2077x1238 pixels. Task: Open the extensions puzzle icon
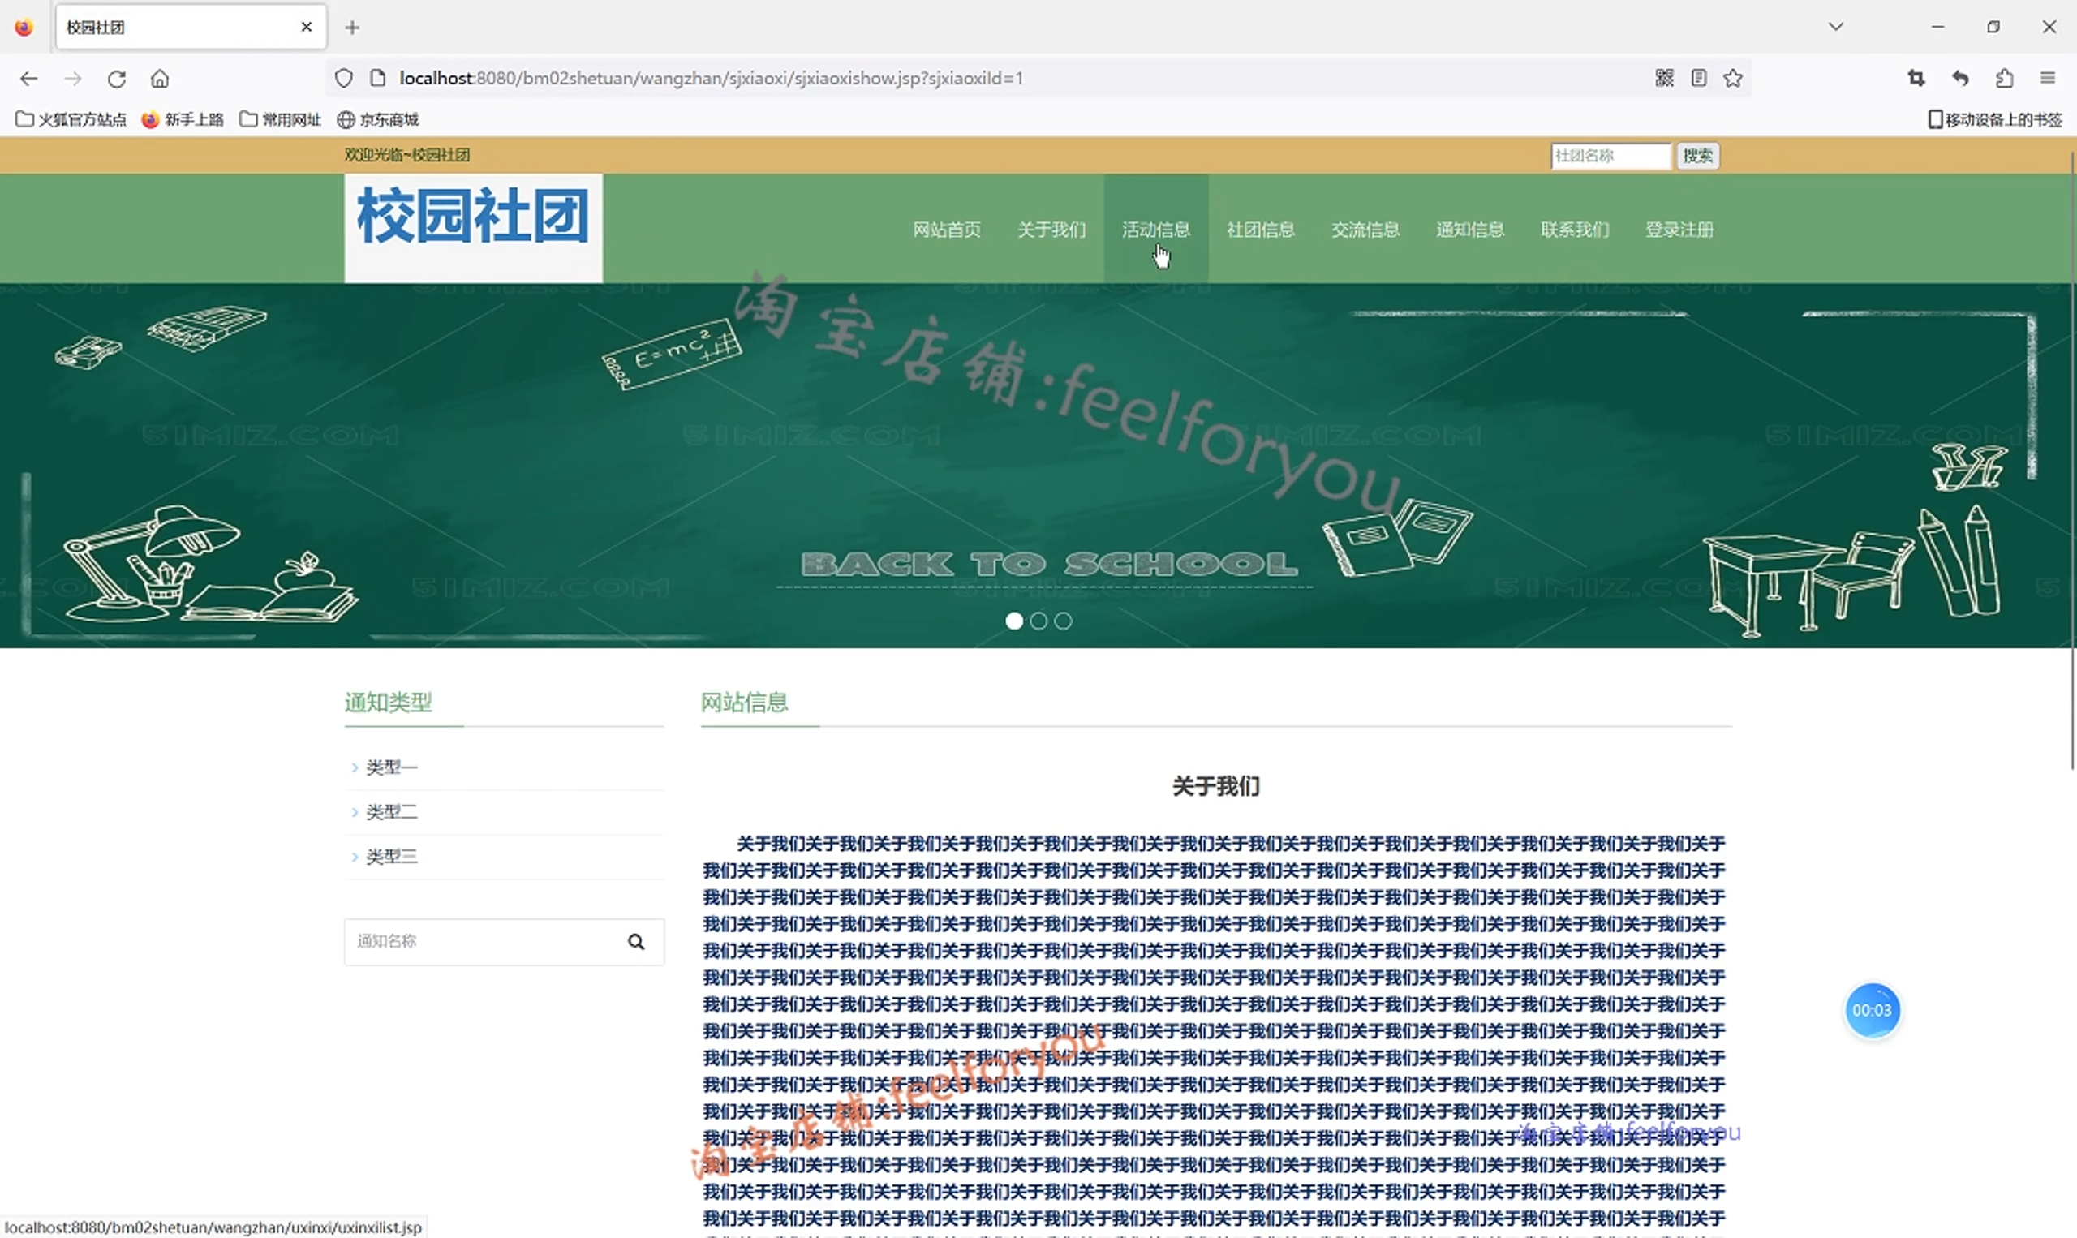(x=2004, y=78)
